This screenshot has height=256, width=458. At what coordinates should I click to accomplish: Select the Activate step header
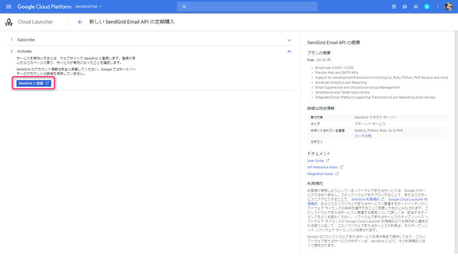(x=150, y=51)
